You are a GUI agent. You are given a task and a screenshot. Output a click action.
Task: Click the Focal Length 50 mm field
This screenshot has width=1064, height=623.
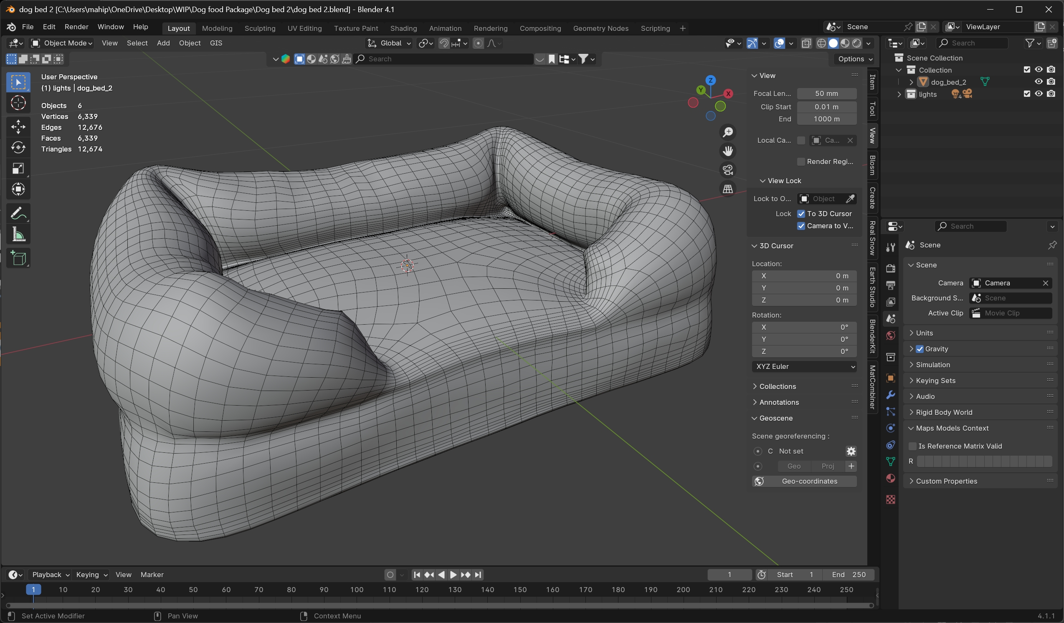click(x=826, y=93)
